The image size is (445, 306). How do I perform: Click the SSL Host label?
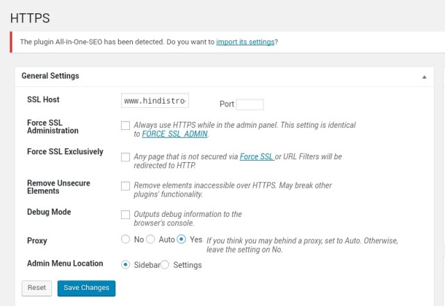coord(43,99)
